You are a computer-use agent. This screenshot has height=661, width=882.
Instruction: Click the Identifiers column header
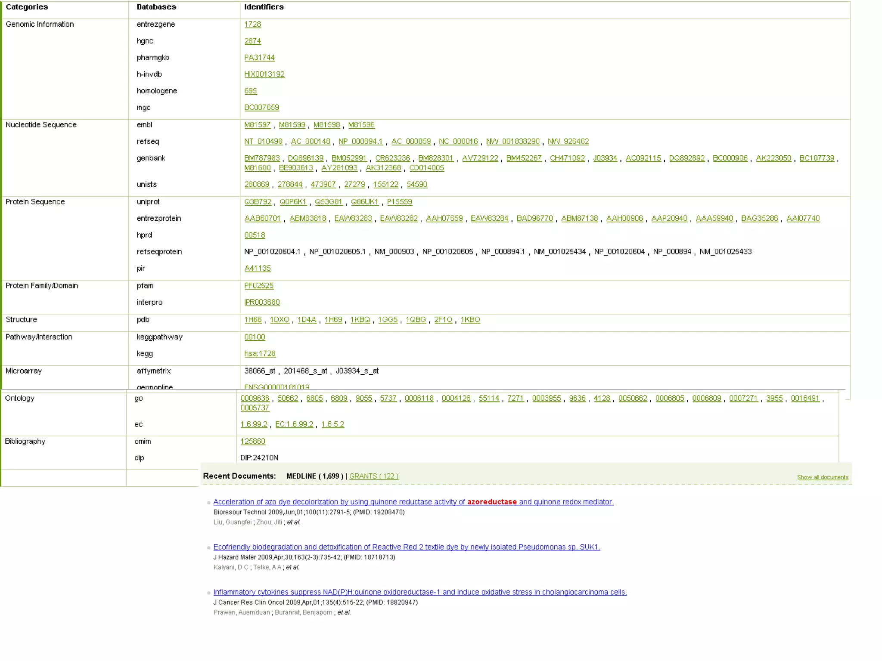click(264, 7)
